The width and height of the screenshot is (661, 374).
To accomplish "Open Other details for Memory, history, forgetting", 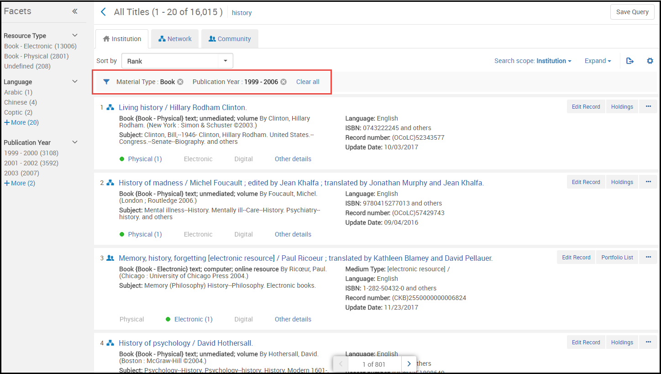I will pyautogui.click(x=293, y=319).
